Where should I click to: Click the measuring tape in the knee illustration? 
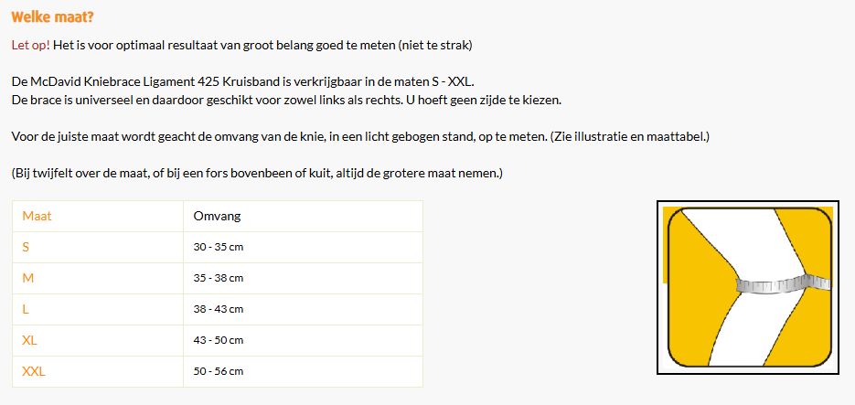tap(783, 284)
